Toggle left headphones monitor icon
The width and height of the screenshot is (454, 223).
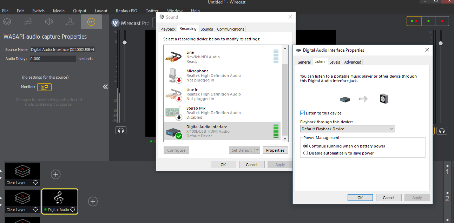[x=121, y=131]
